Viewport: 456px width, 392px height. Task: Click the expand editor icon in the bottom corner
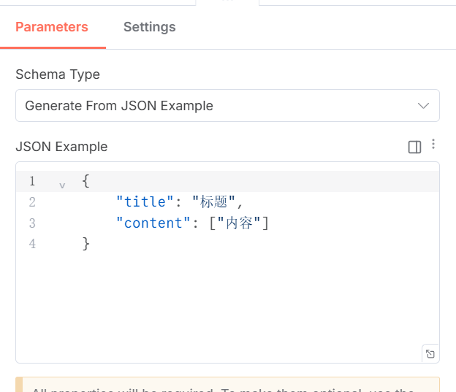click(430, 354)
